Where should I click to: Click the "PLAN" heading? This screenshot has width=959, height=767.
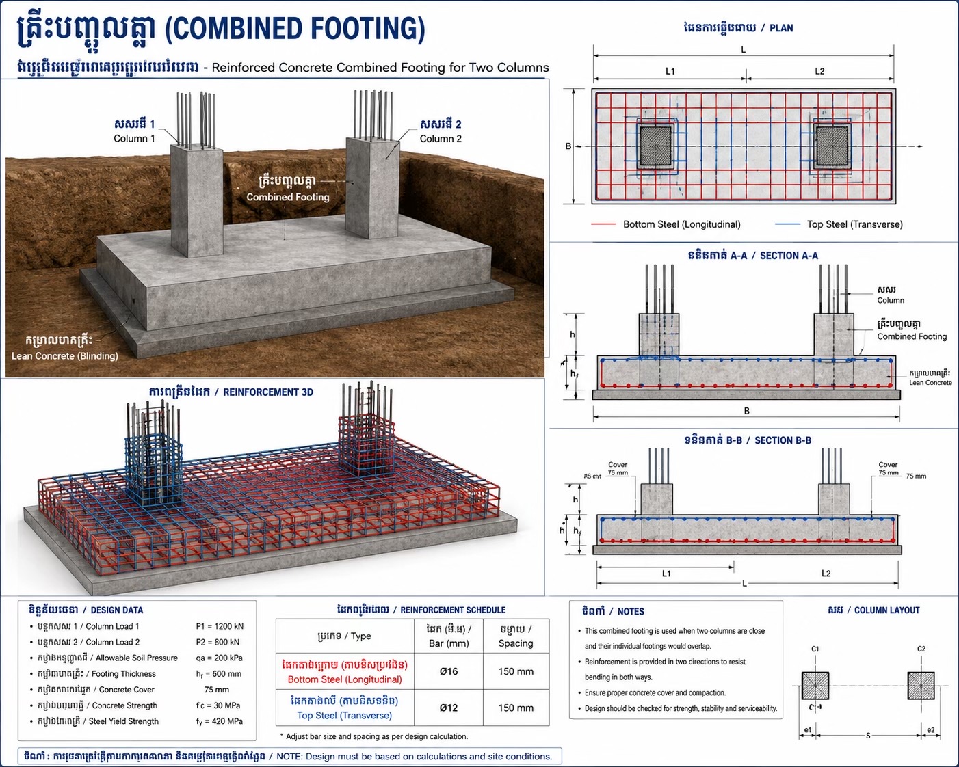tap(781, 28)
